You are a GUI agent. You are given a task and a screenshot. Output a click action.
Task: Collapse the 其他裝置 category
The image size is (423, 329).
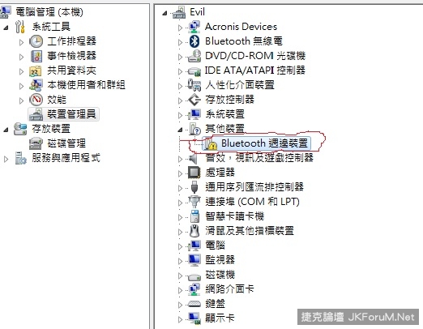[x=180, y=130]
